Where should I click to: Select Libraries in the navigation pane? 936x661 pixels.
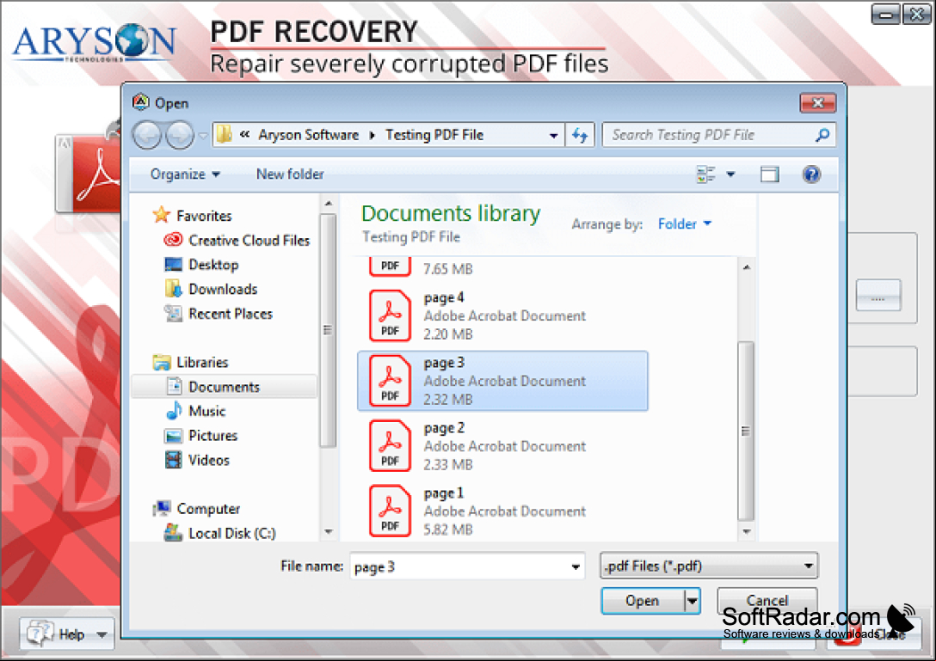(202, 362)
